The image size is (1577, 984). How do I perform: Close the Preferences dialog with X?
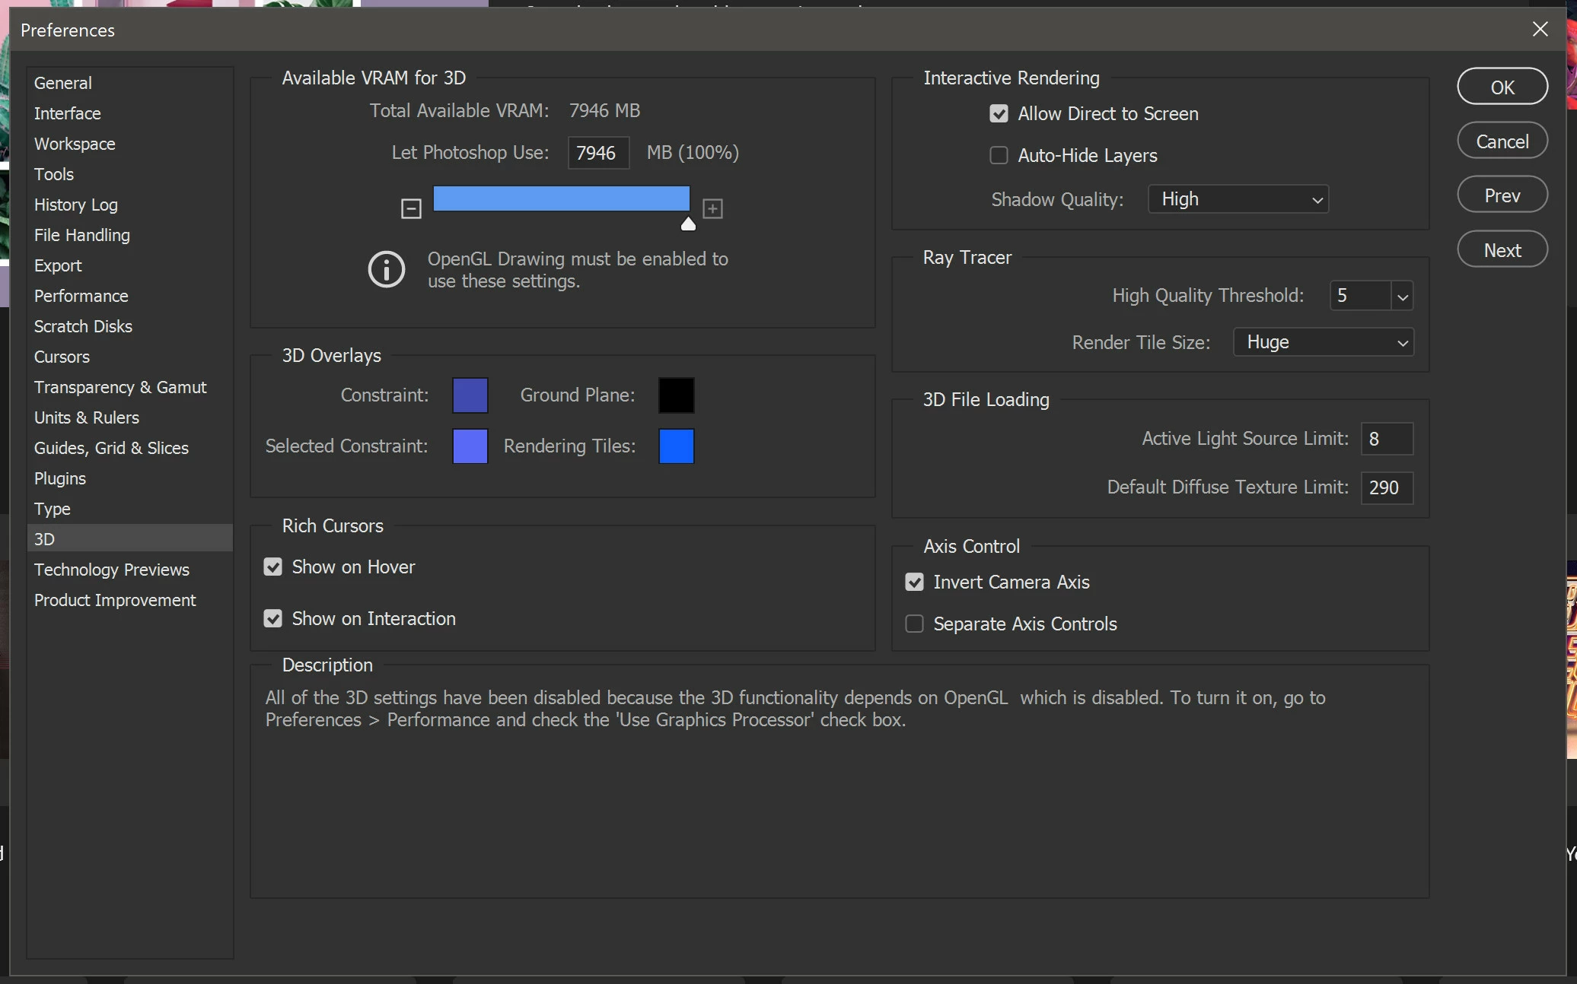pos(1540,30)
